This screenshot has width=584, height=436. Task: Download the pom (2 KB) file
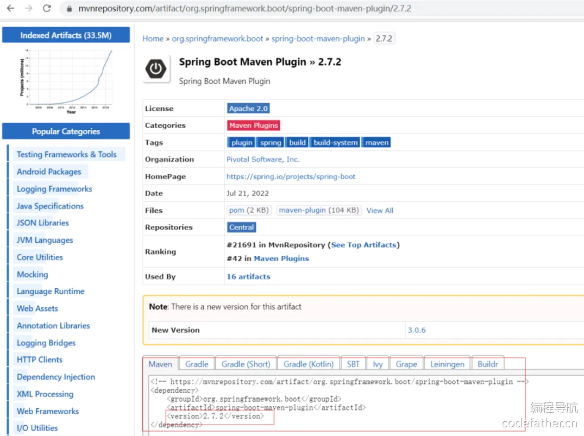tap(249, 210)
